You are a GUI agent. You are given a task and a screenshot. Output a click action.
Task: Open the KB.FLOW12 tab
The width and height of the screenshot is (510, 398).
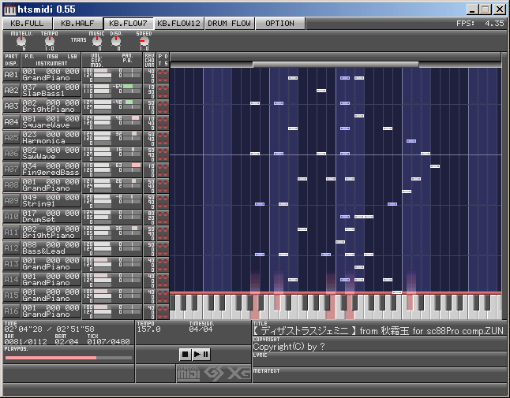pos(178,24)
